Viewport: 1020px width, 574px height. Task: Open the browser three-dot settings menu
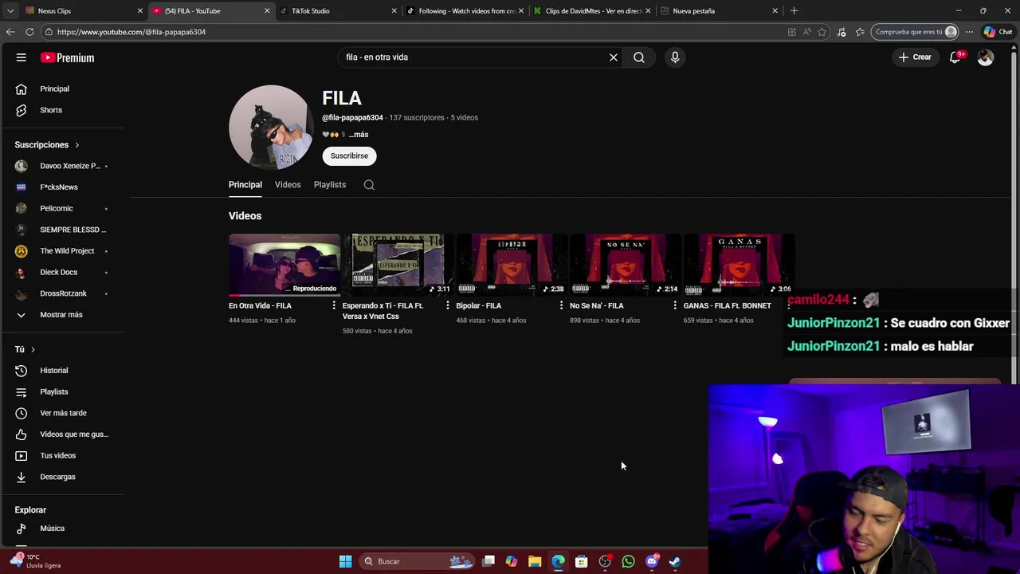click(969, 32)
